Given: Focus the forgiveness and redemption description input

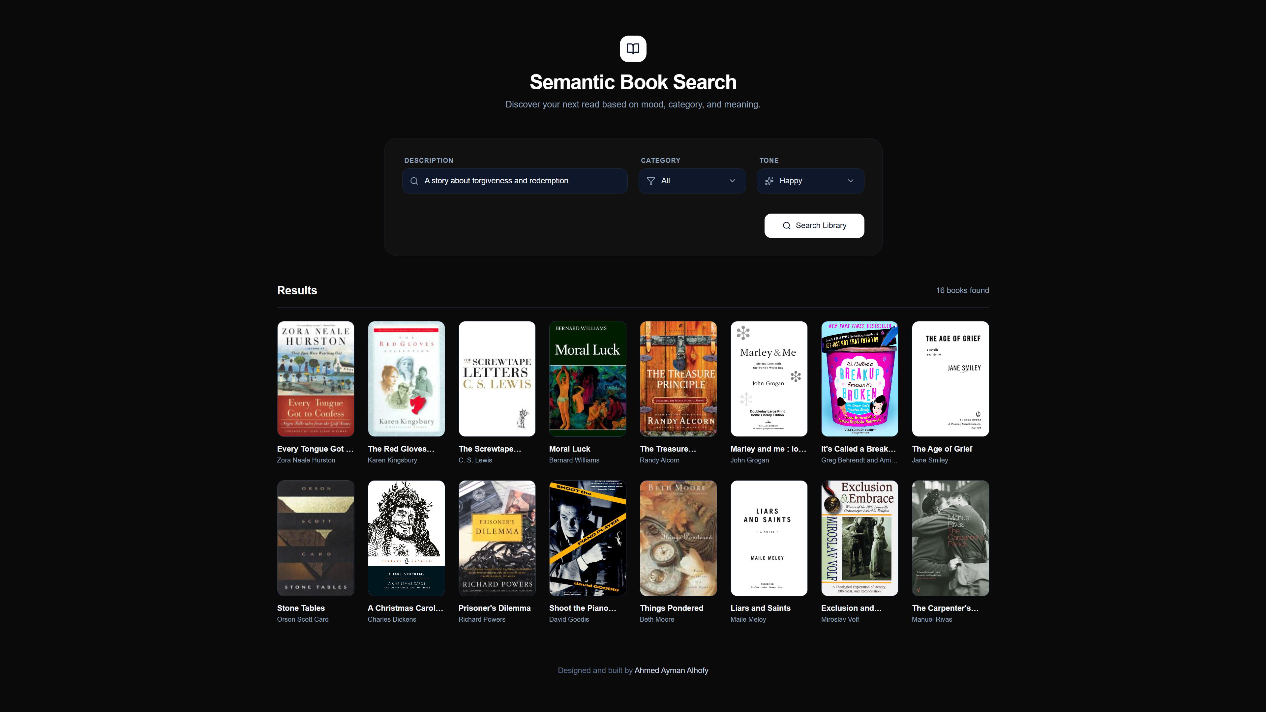Looking at the screenshot, I should tap(521, 181).
